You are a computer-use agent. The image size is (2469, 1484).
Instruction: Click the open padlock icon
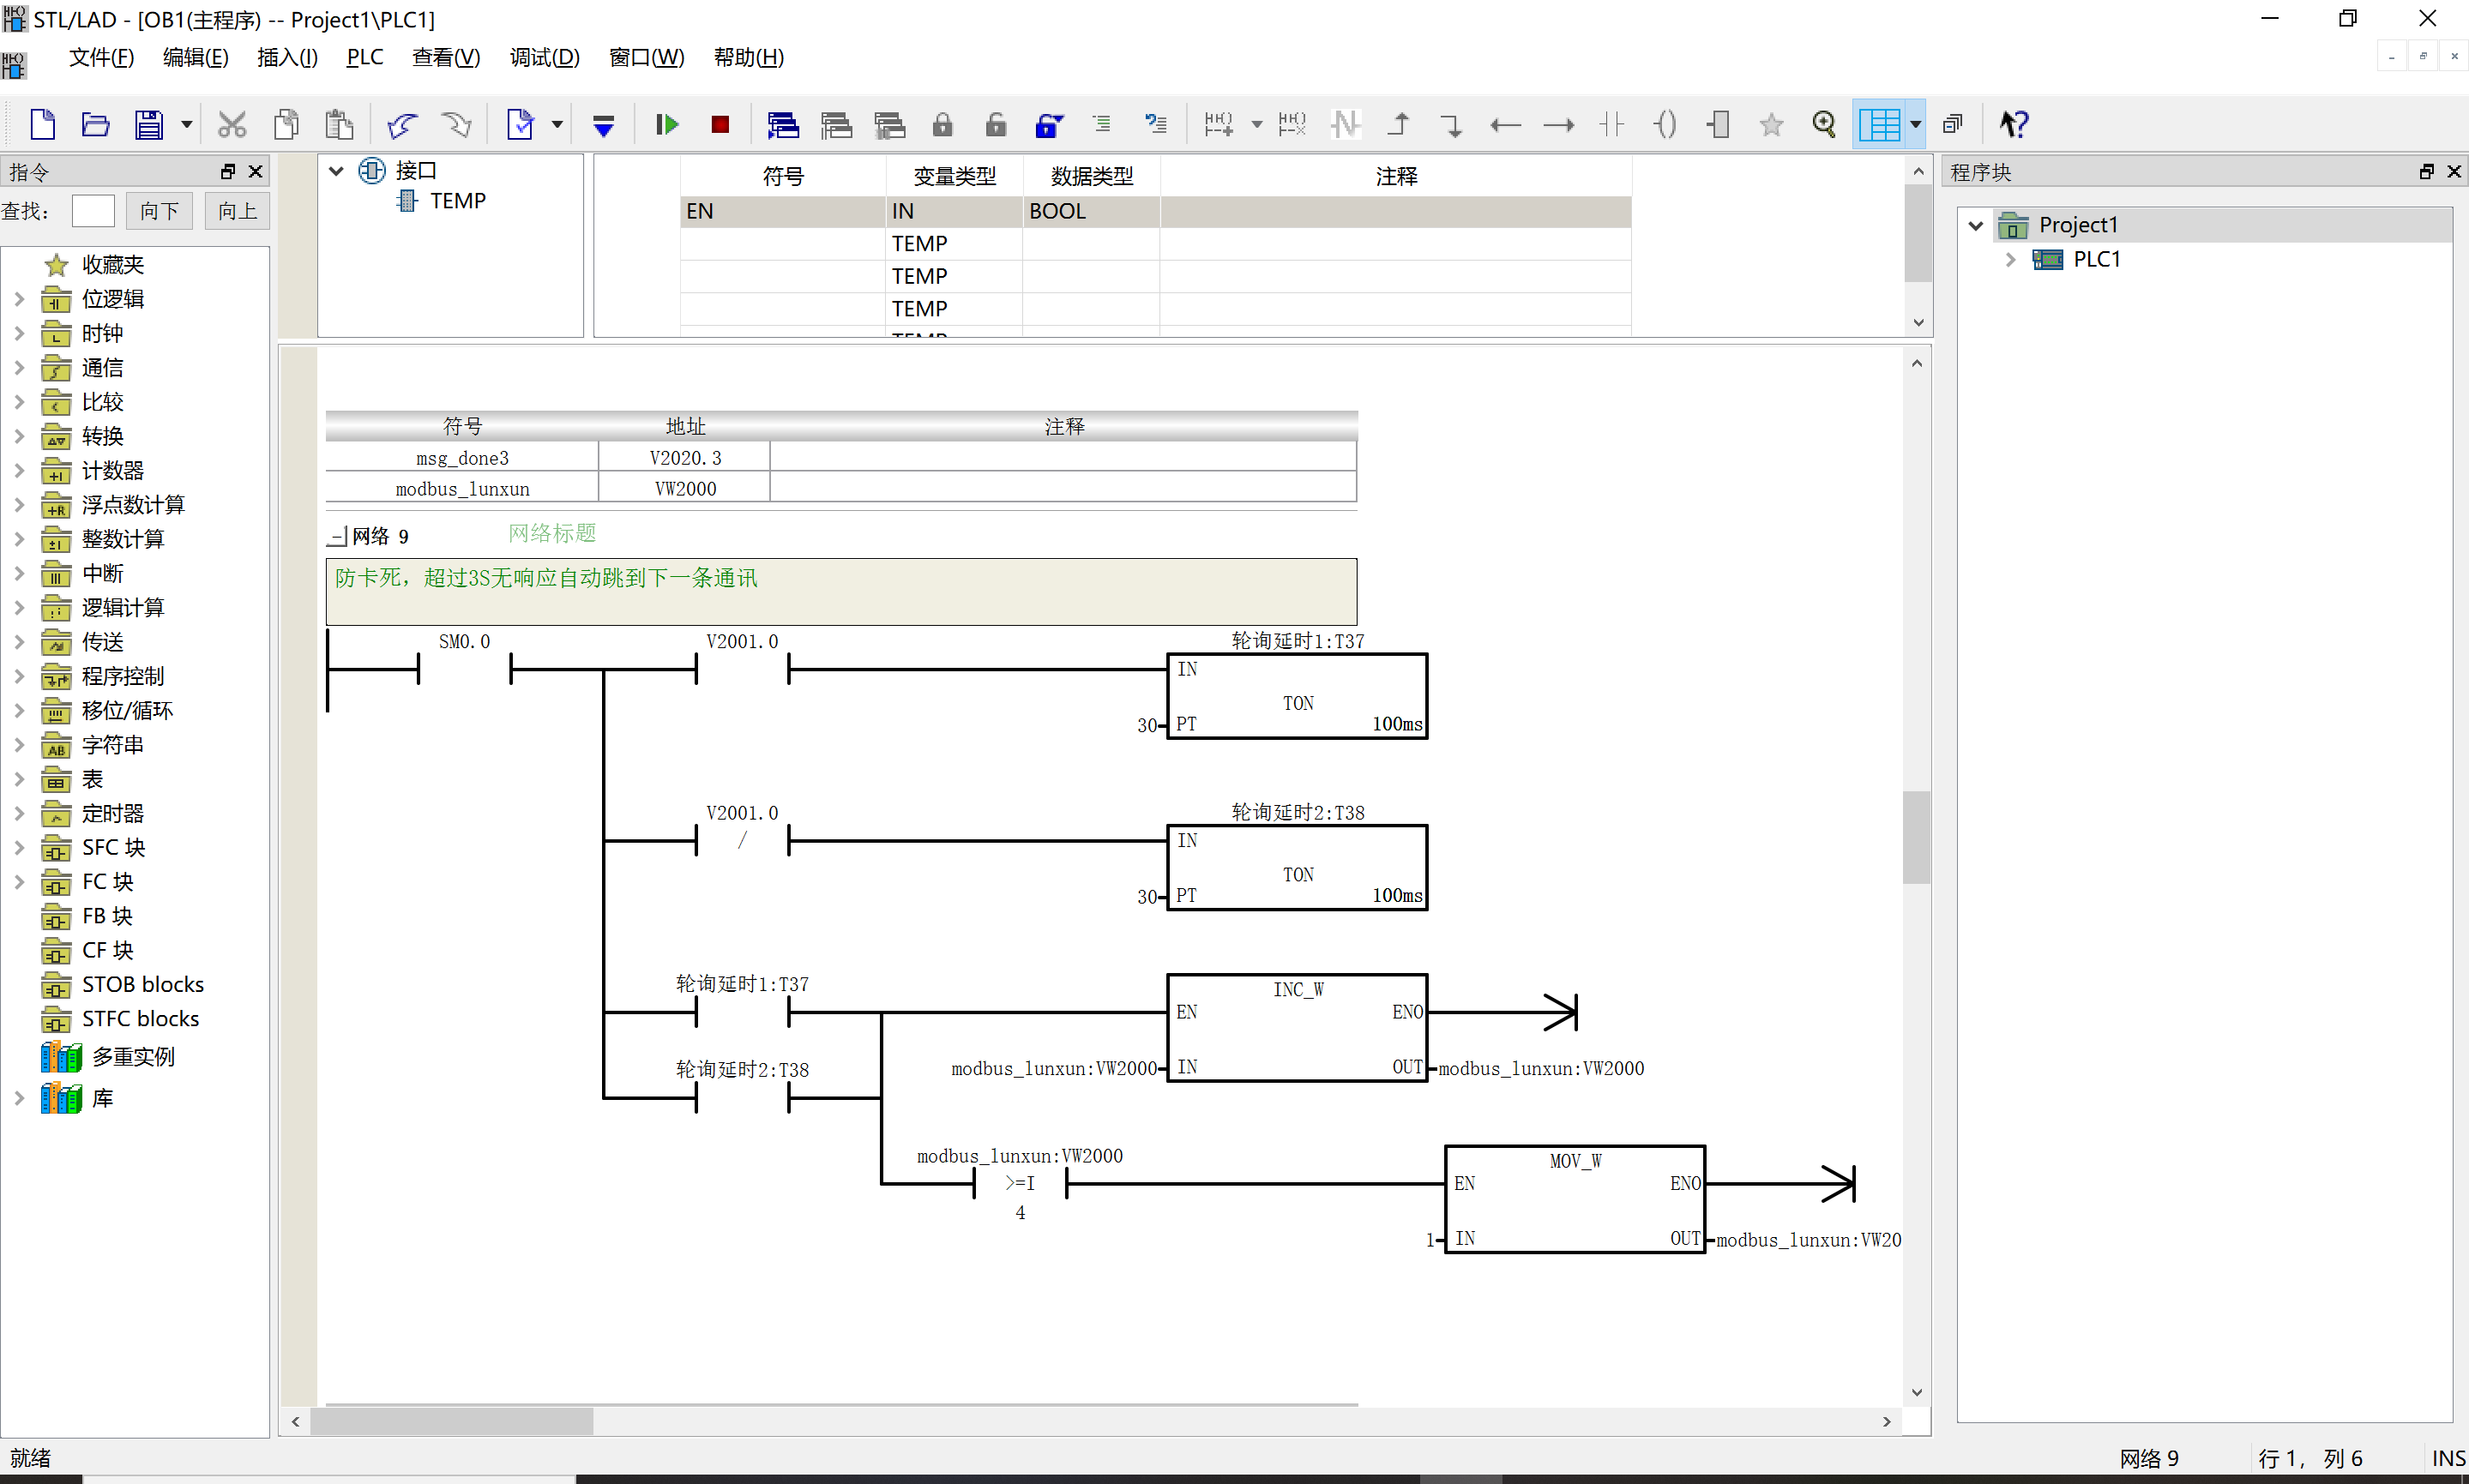tap(995, 124)
